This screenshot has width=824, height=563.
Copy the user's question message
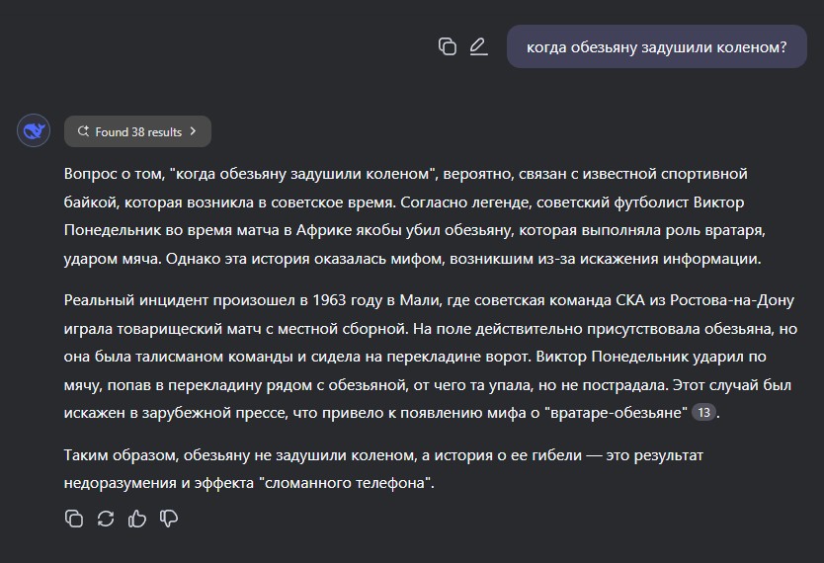coord(448,46)
